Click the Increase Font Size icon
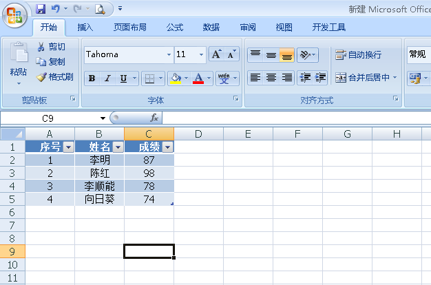431x285 pixels. (x=217, y=54)
